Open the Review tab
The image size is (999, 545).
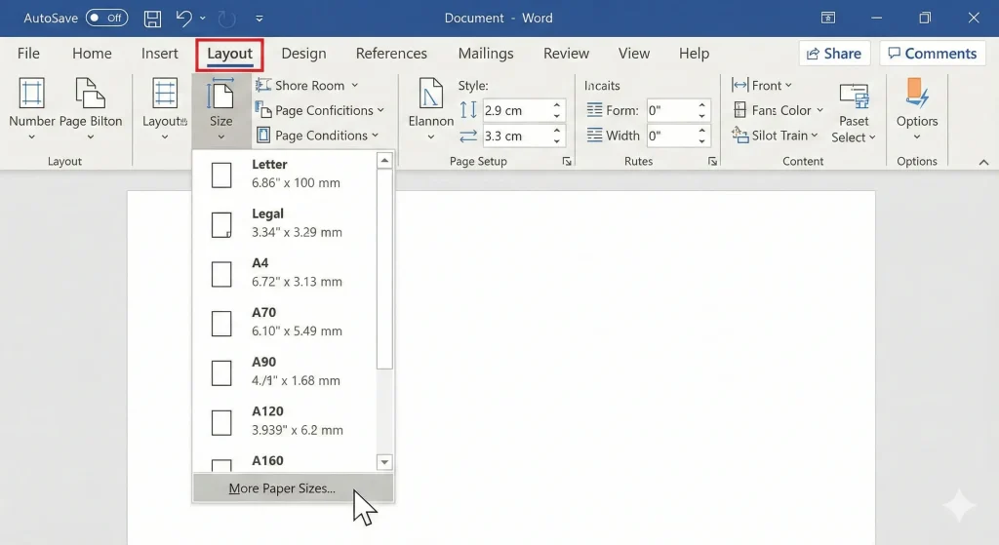[x=566, y=54]
